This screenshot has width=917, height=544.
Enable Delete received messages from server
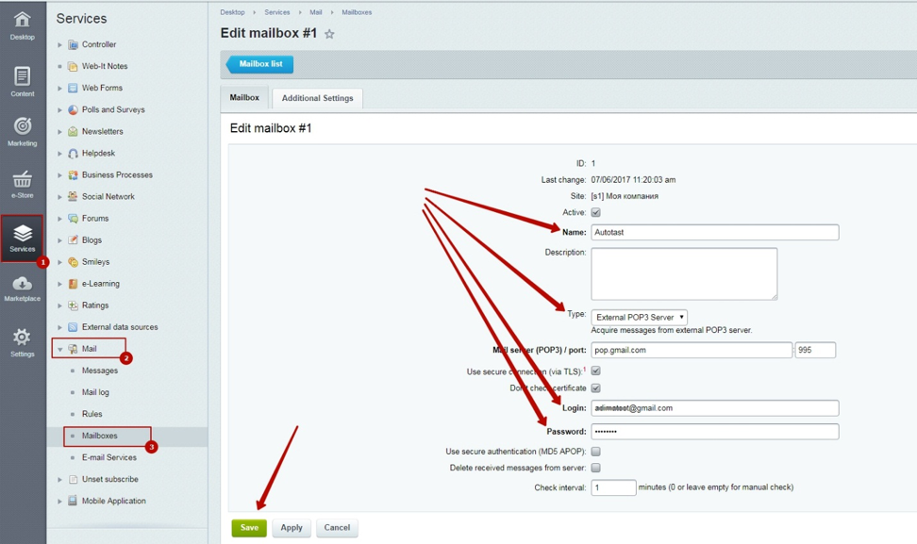595,468
